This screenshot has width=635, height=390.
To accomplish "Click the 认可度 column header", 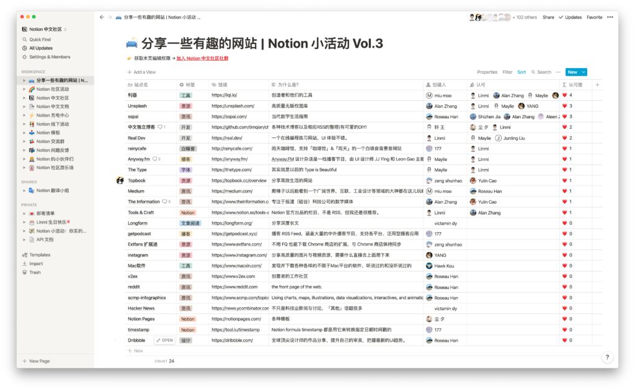I will pos(575,84).
